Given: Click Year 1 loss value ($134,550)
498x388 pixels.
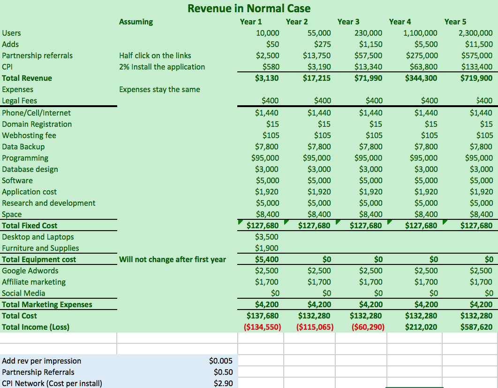Looking at the screenshot, I should pyautogui.click(x=263, y=327).
